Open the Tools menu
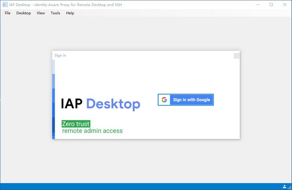 click(55, 13)
